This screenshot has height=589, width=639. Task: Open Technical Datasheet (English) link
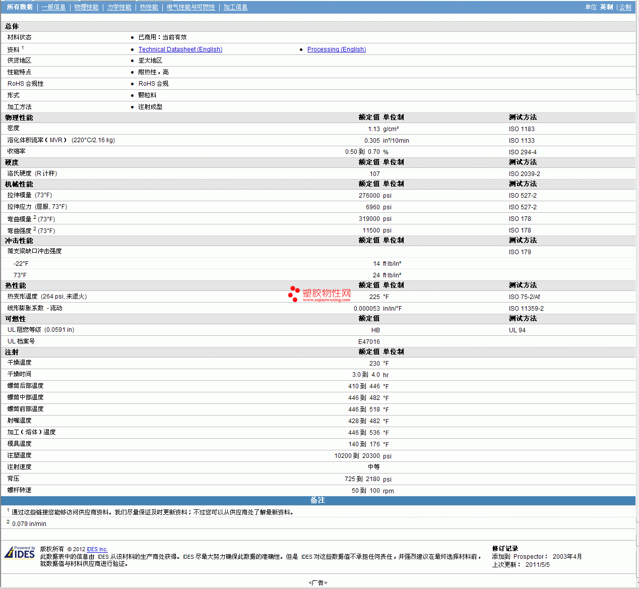[x=180, y=49]
